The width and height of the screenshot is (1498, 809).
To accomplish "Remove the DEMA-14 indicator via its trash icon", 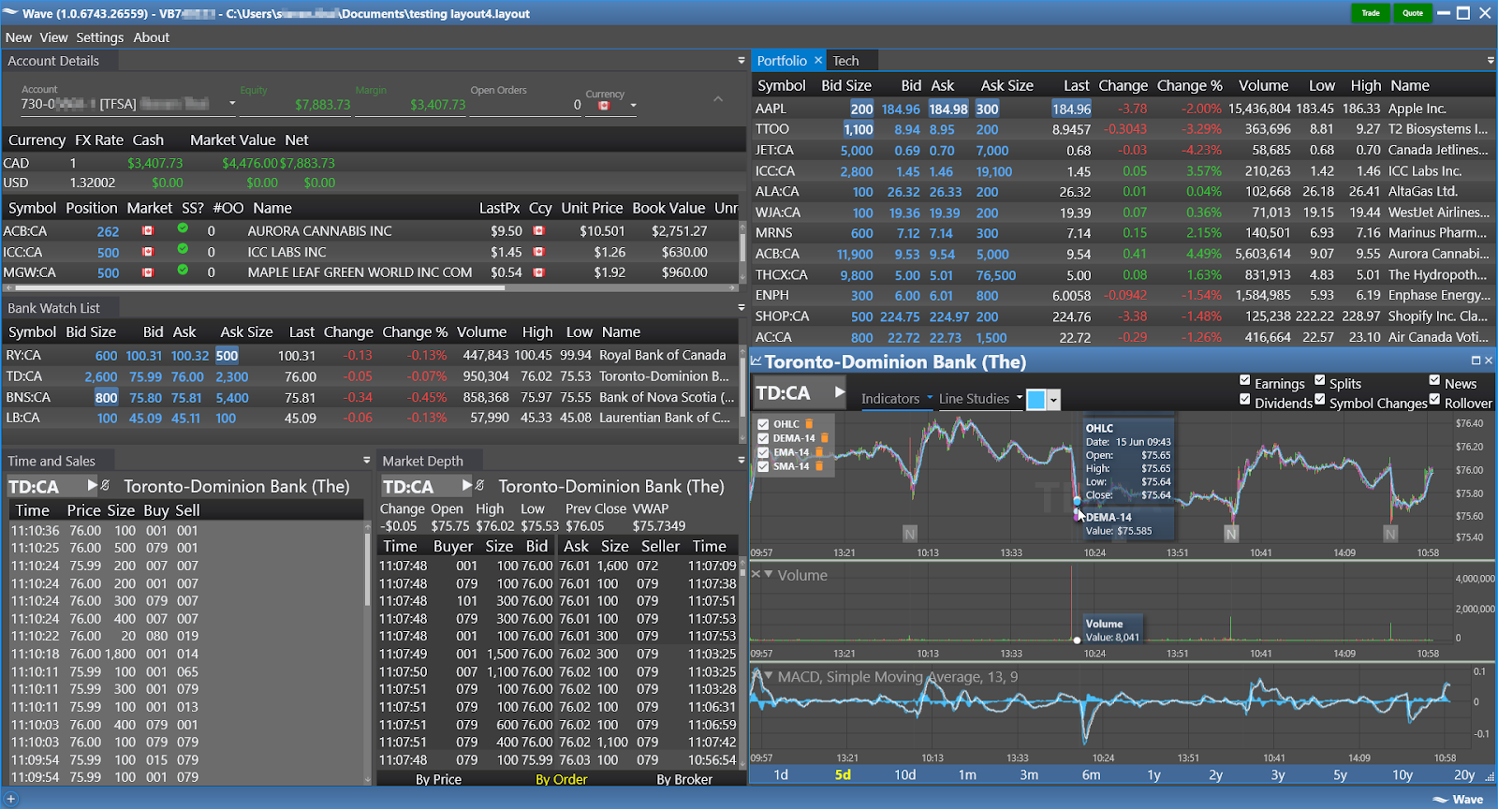I will [x=825, y=438].
